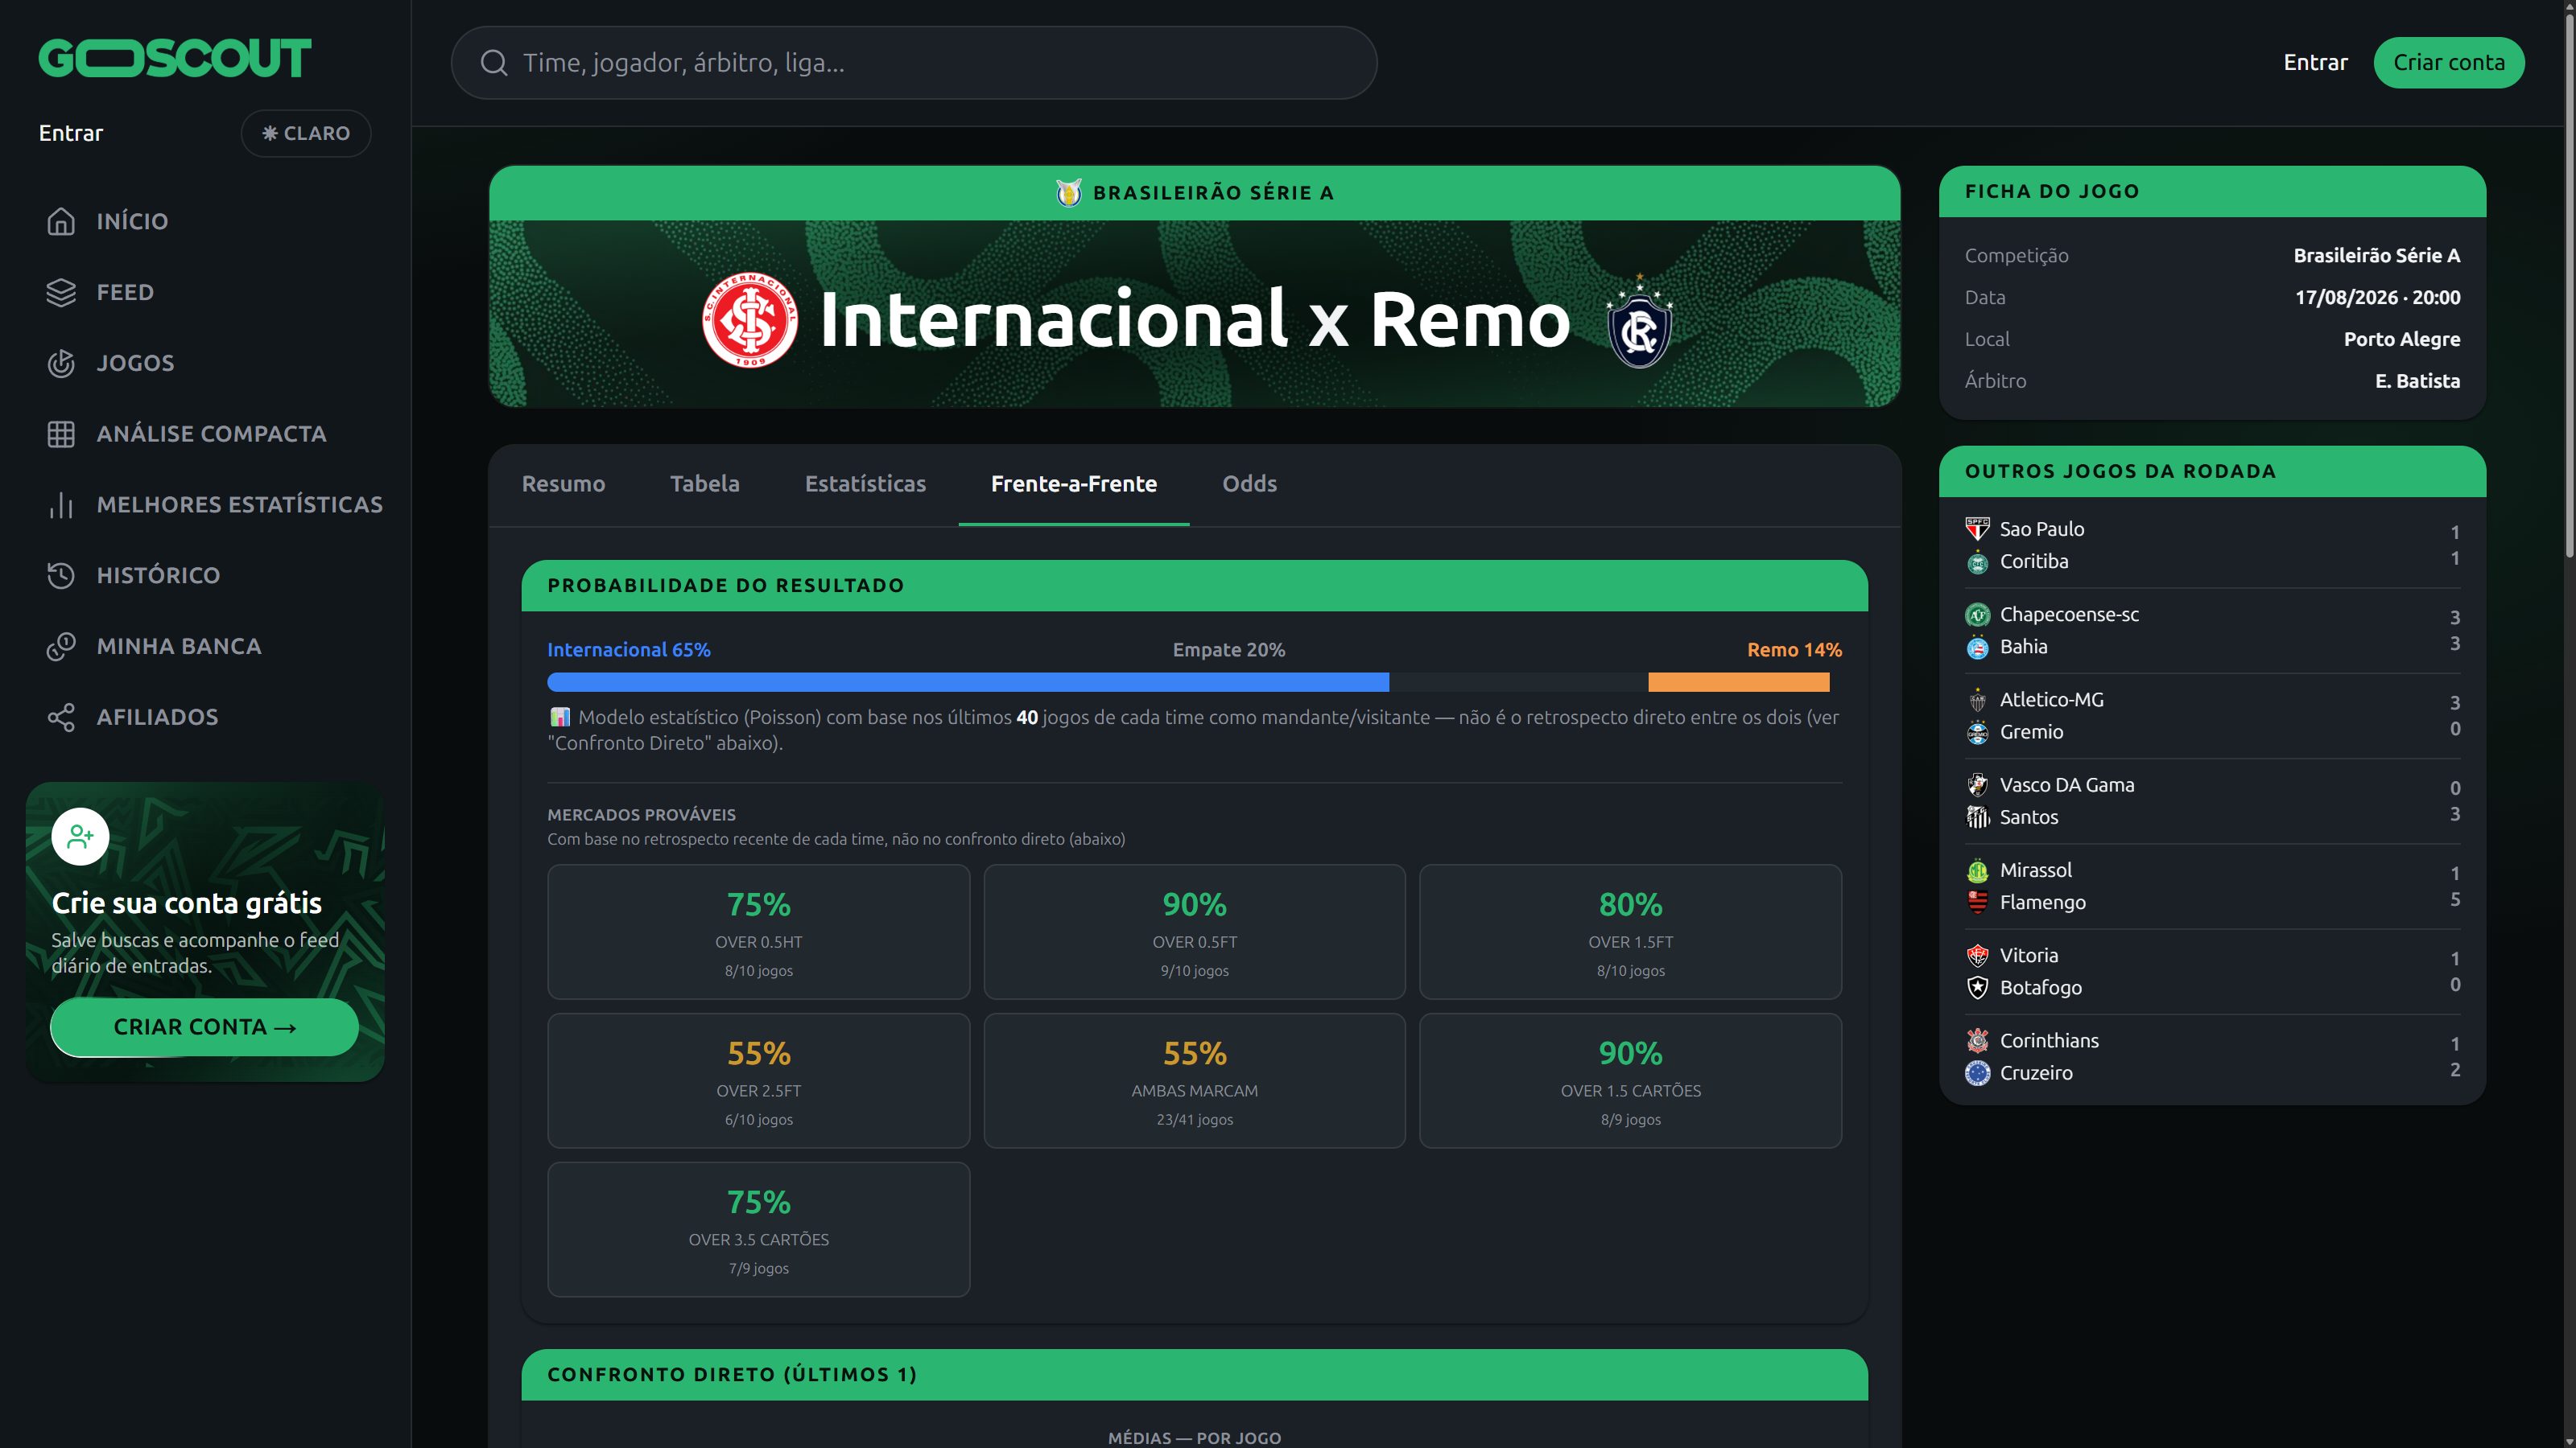Click the OVER 2.5FT 55% card
This screenshot has height=1448, width=2576.
click(758, 1080)
